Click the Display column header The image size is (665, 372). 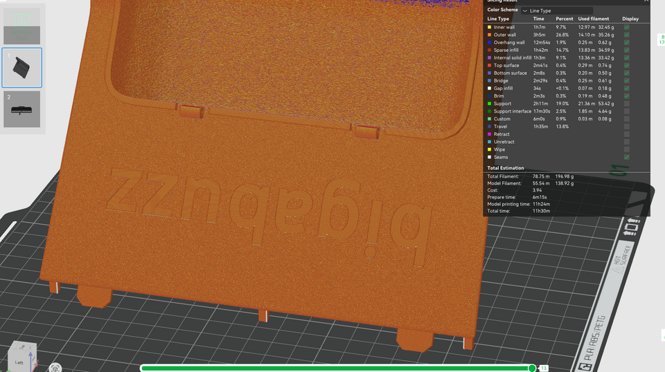630,19
